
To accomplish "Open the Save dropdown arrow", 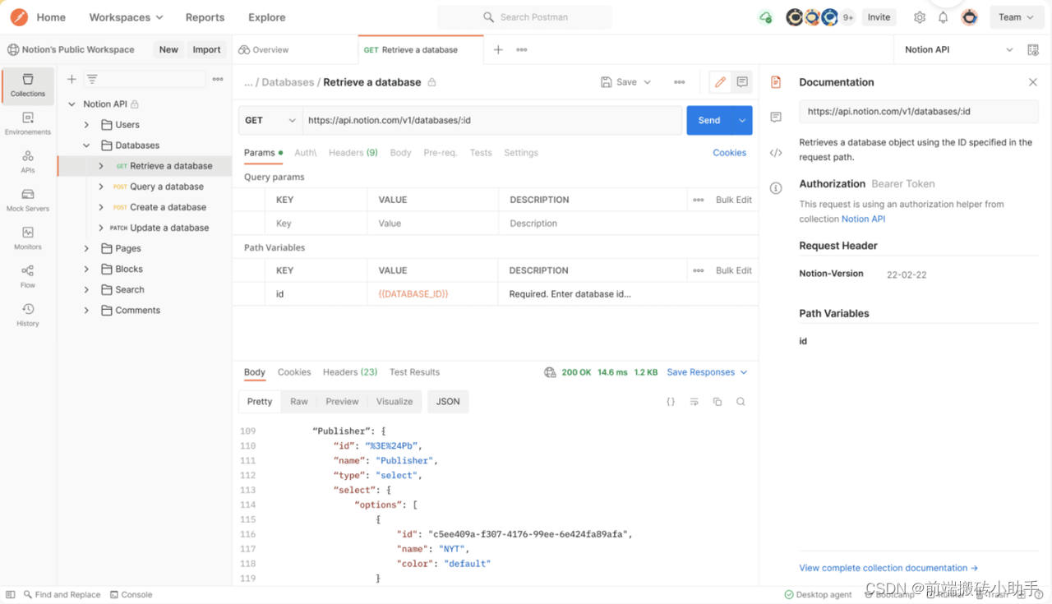I will pos(648,82).
